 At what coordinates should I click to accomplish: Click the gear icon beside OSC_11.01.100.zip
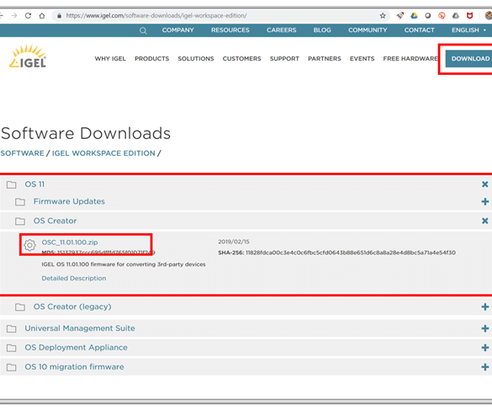coord(29,245)
